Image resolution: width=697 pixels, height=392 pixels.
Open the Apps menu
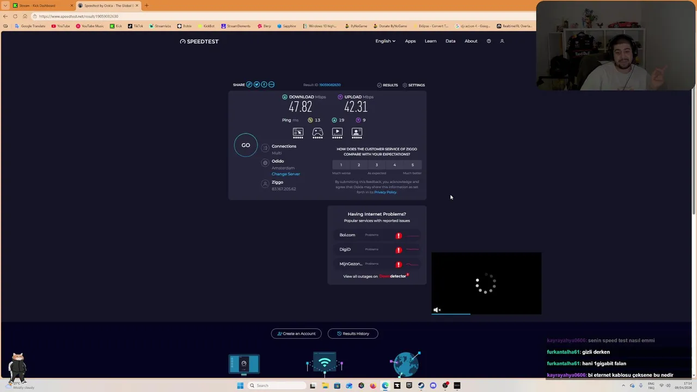410,41
